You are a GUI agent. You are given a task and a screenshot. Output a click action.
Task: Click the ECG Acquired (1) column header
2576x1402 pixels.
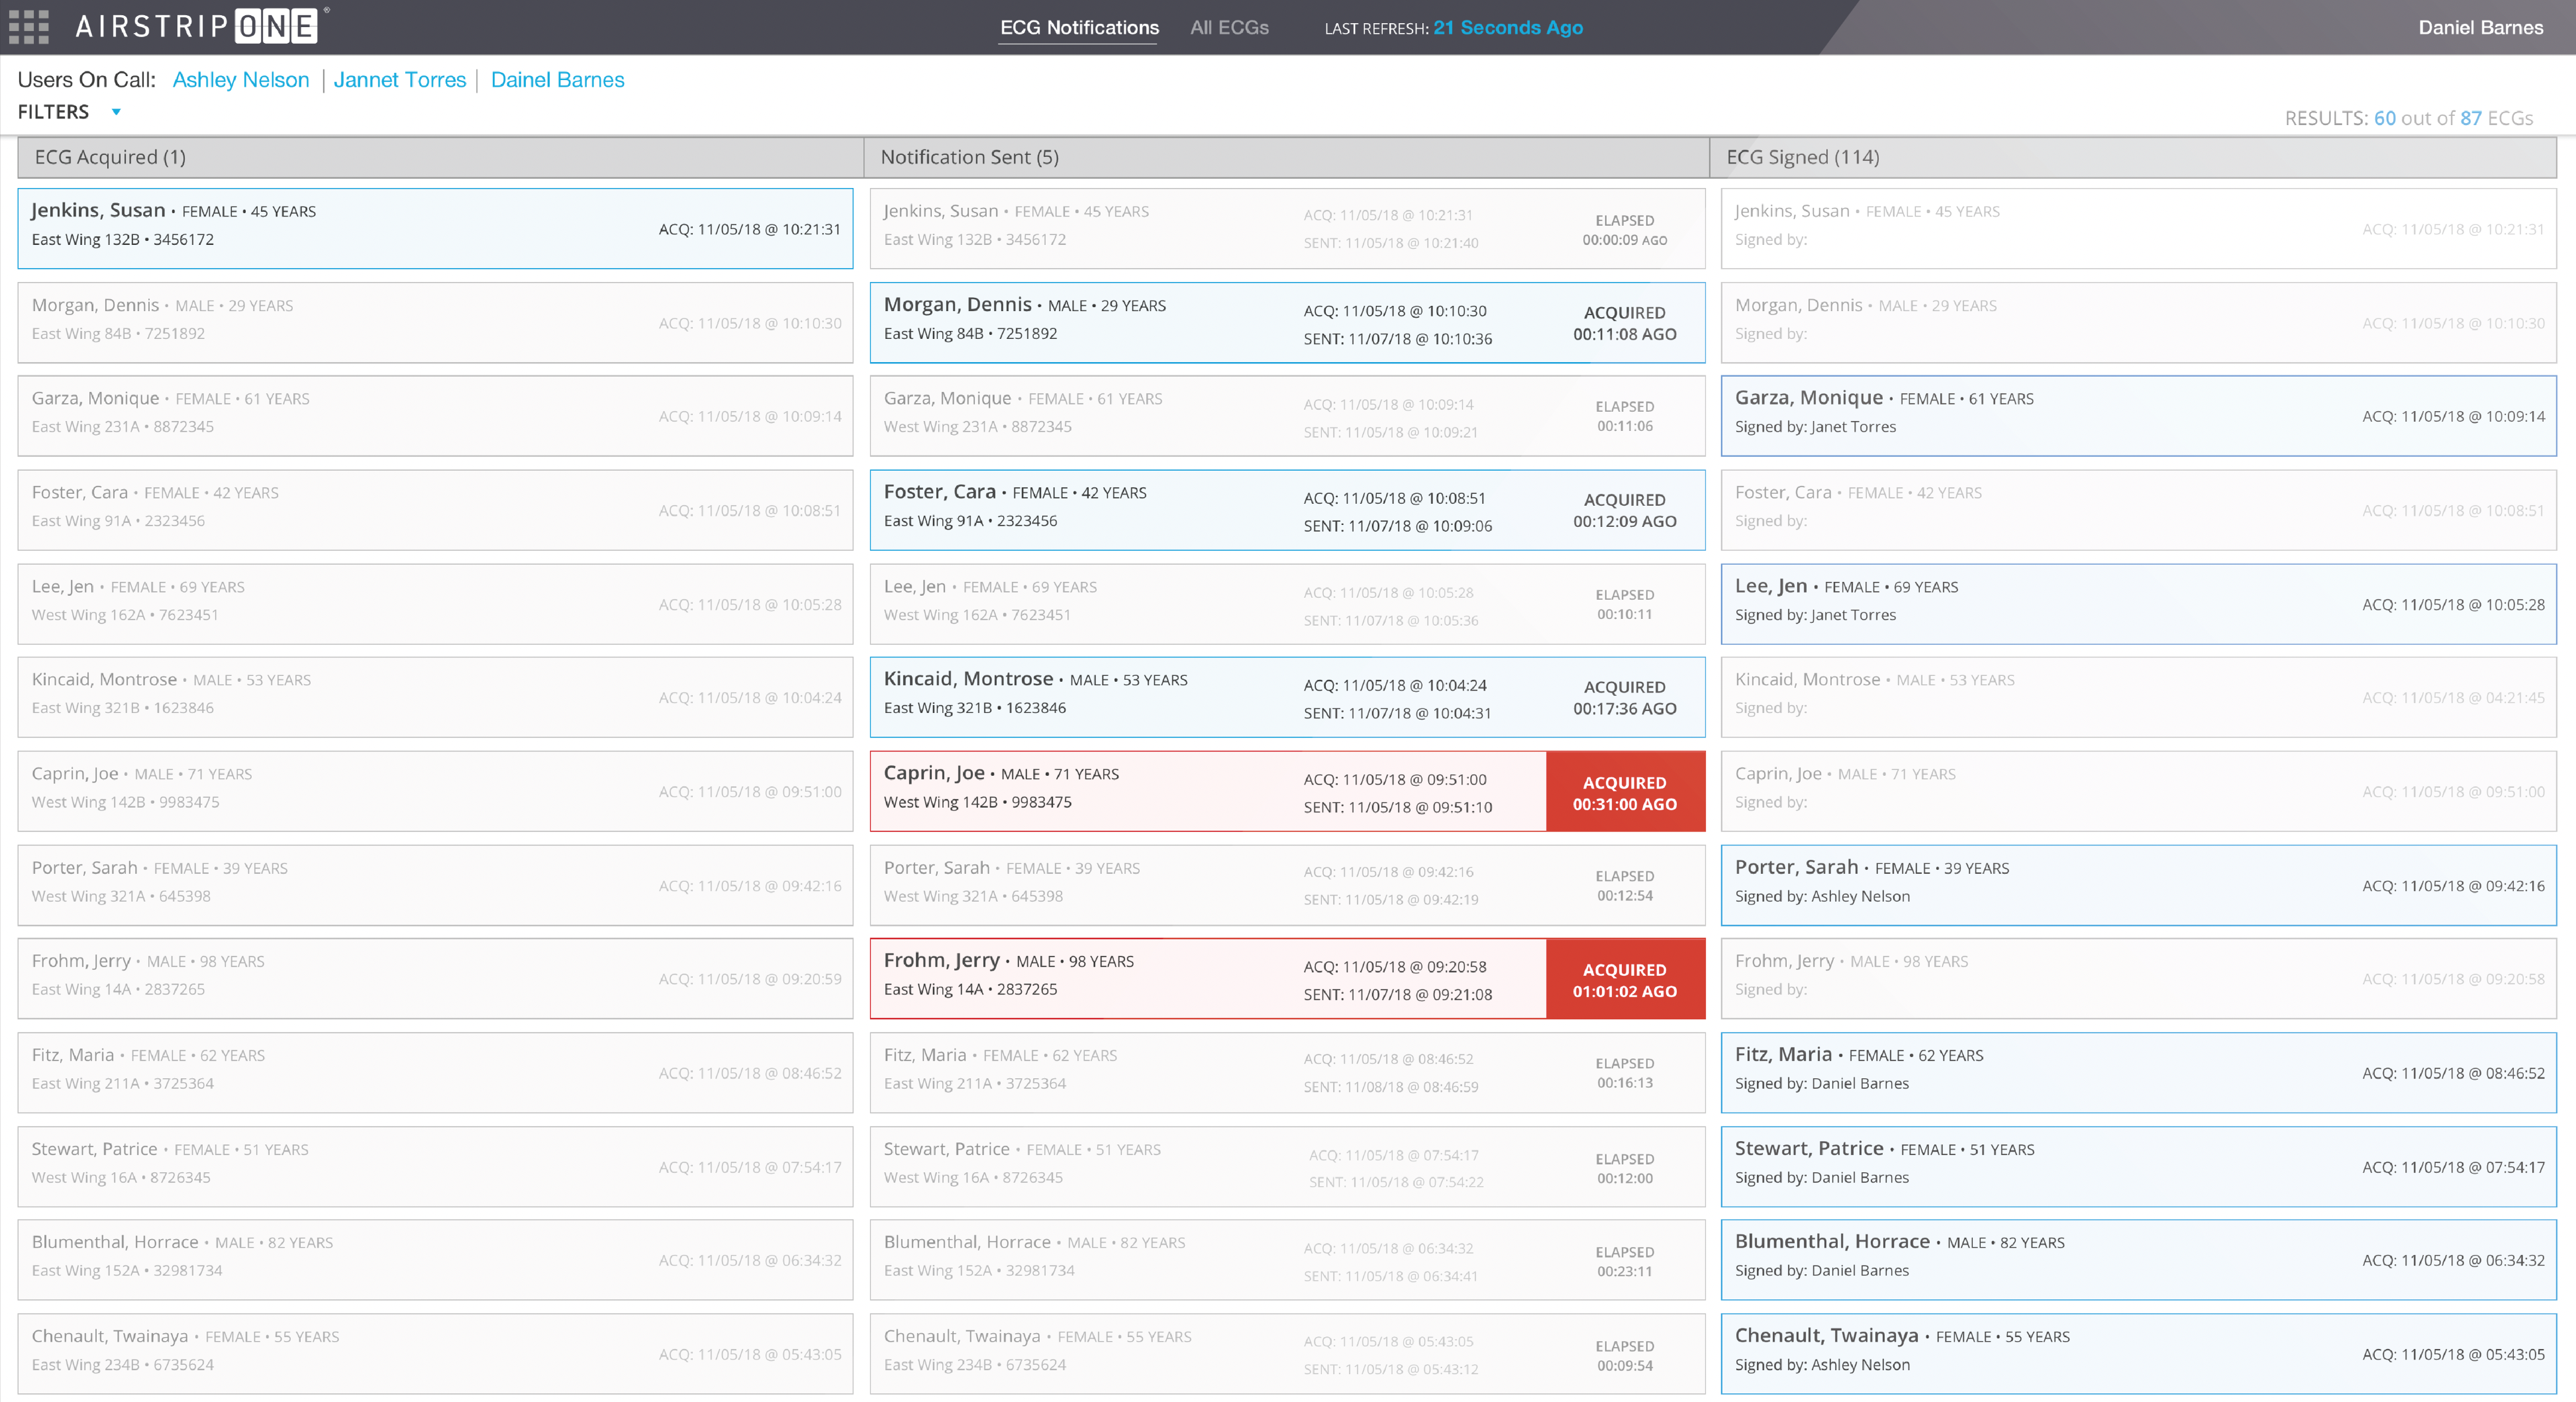click(110, 157)
